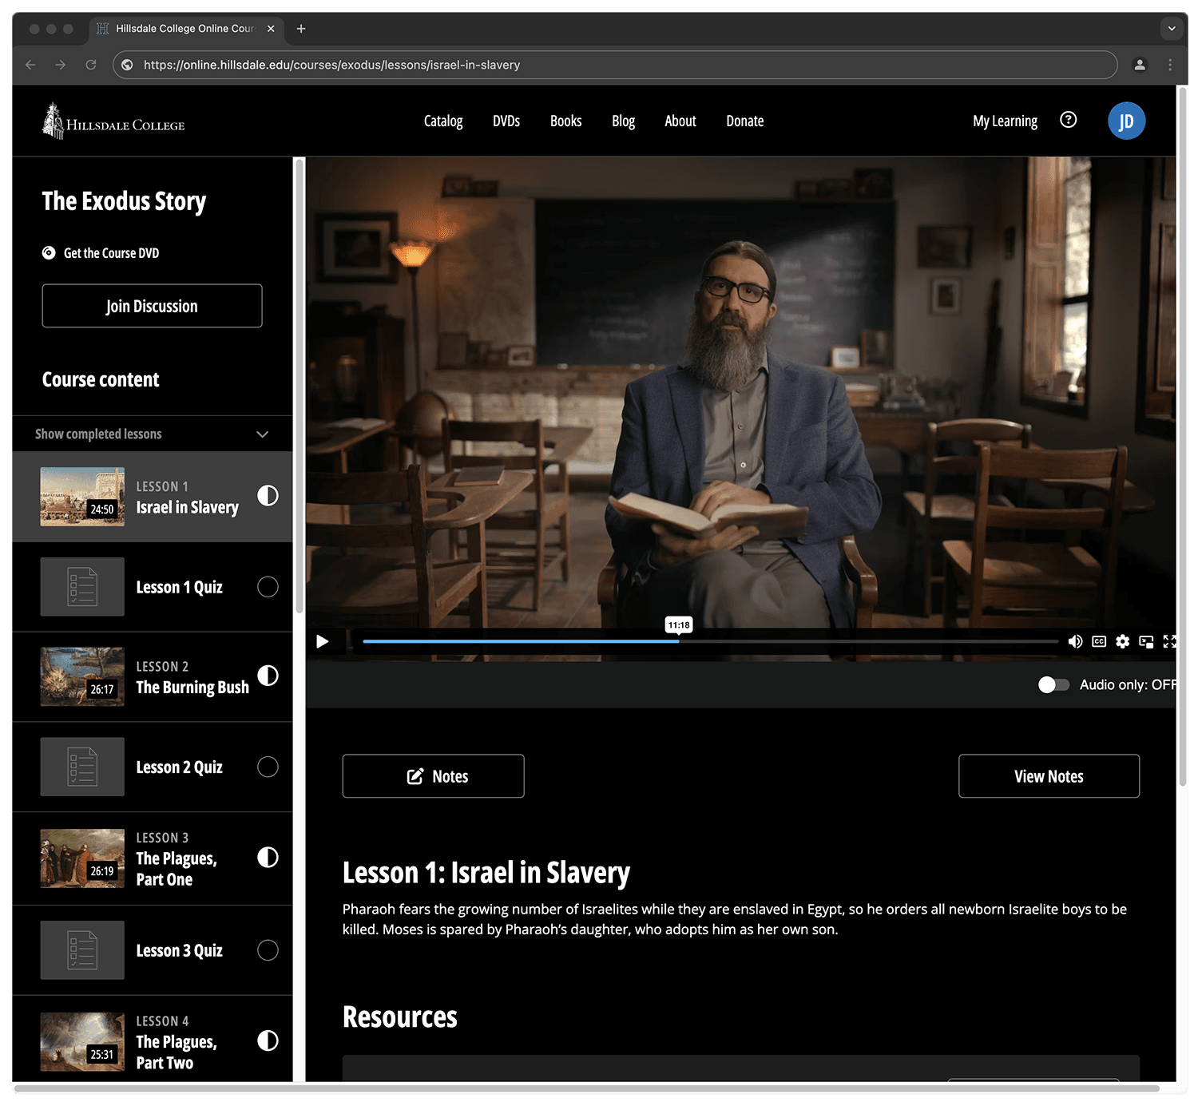
Task: Seek using the video progress bar
Action: point(711,641)
